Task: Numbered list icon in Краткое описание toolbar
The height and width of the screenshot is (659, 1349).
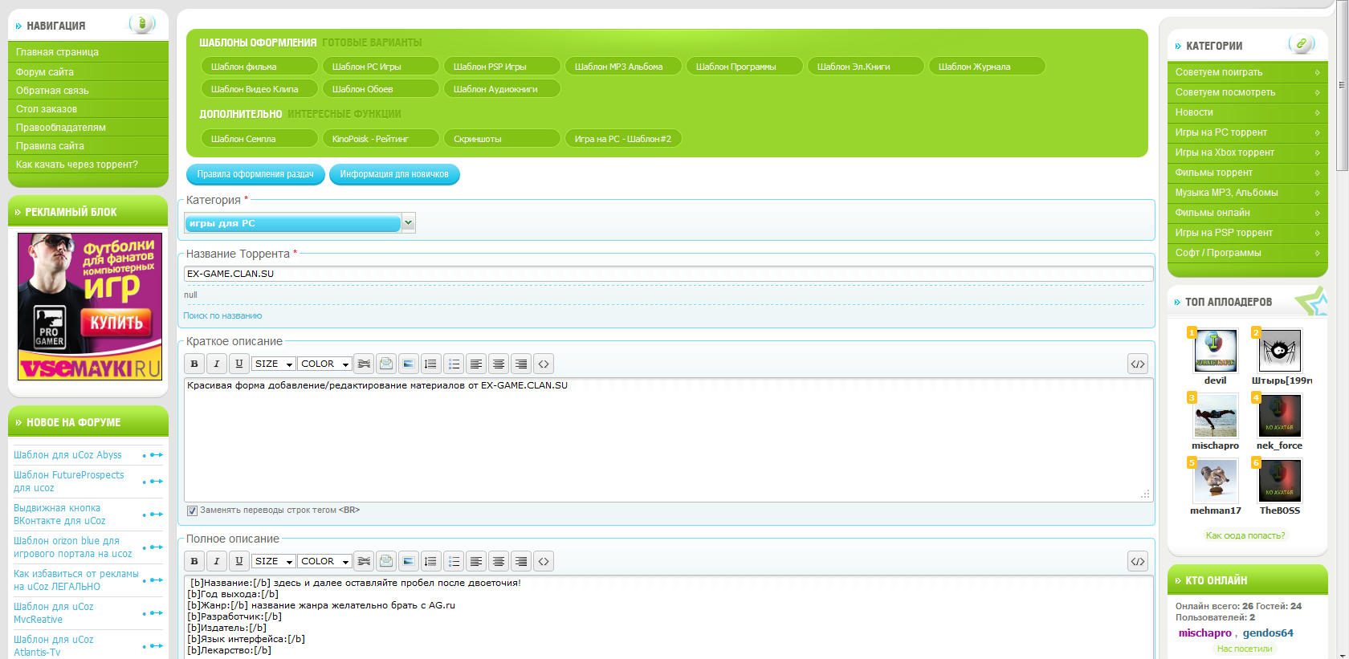Action: pos(431,364)
